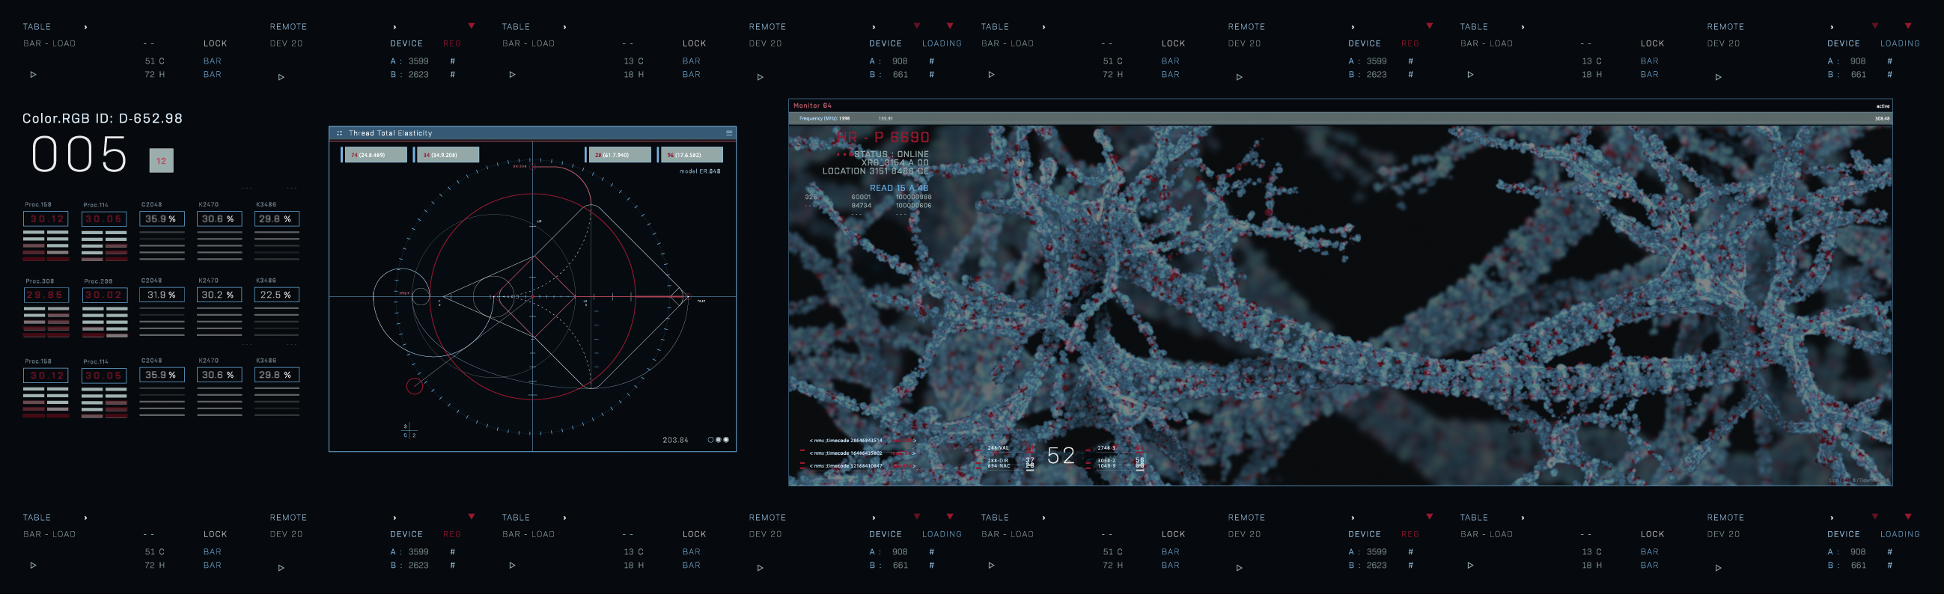
Task: Expand chevron next to bottom-left TABLE
Action: tap(85, 518)
